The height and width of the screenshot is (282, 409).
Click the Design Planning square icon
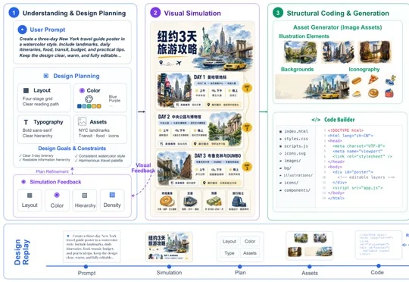[46, 76]
